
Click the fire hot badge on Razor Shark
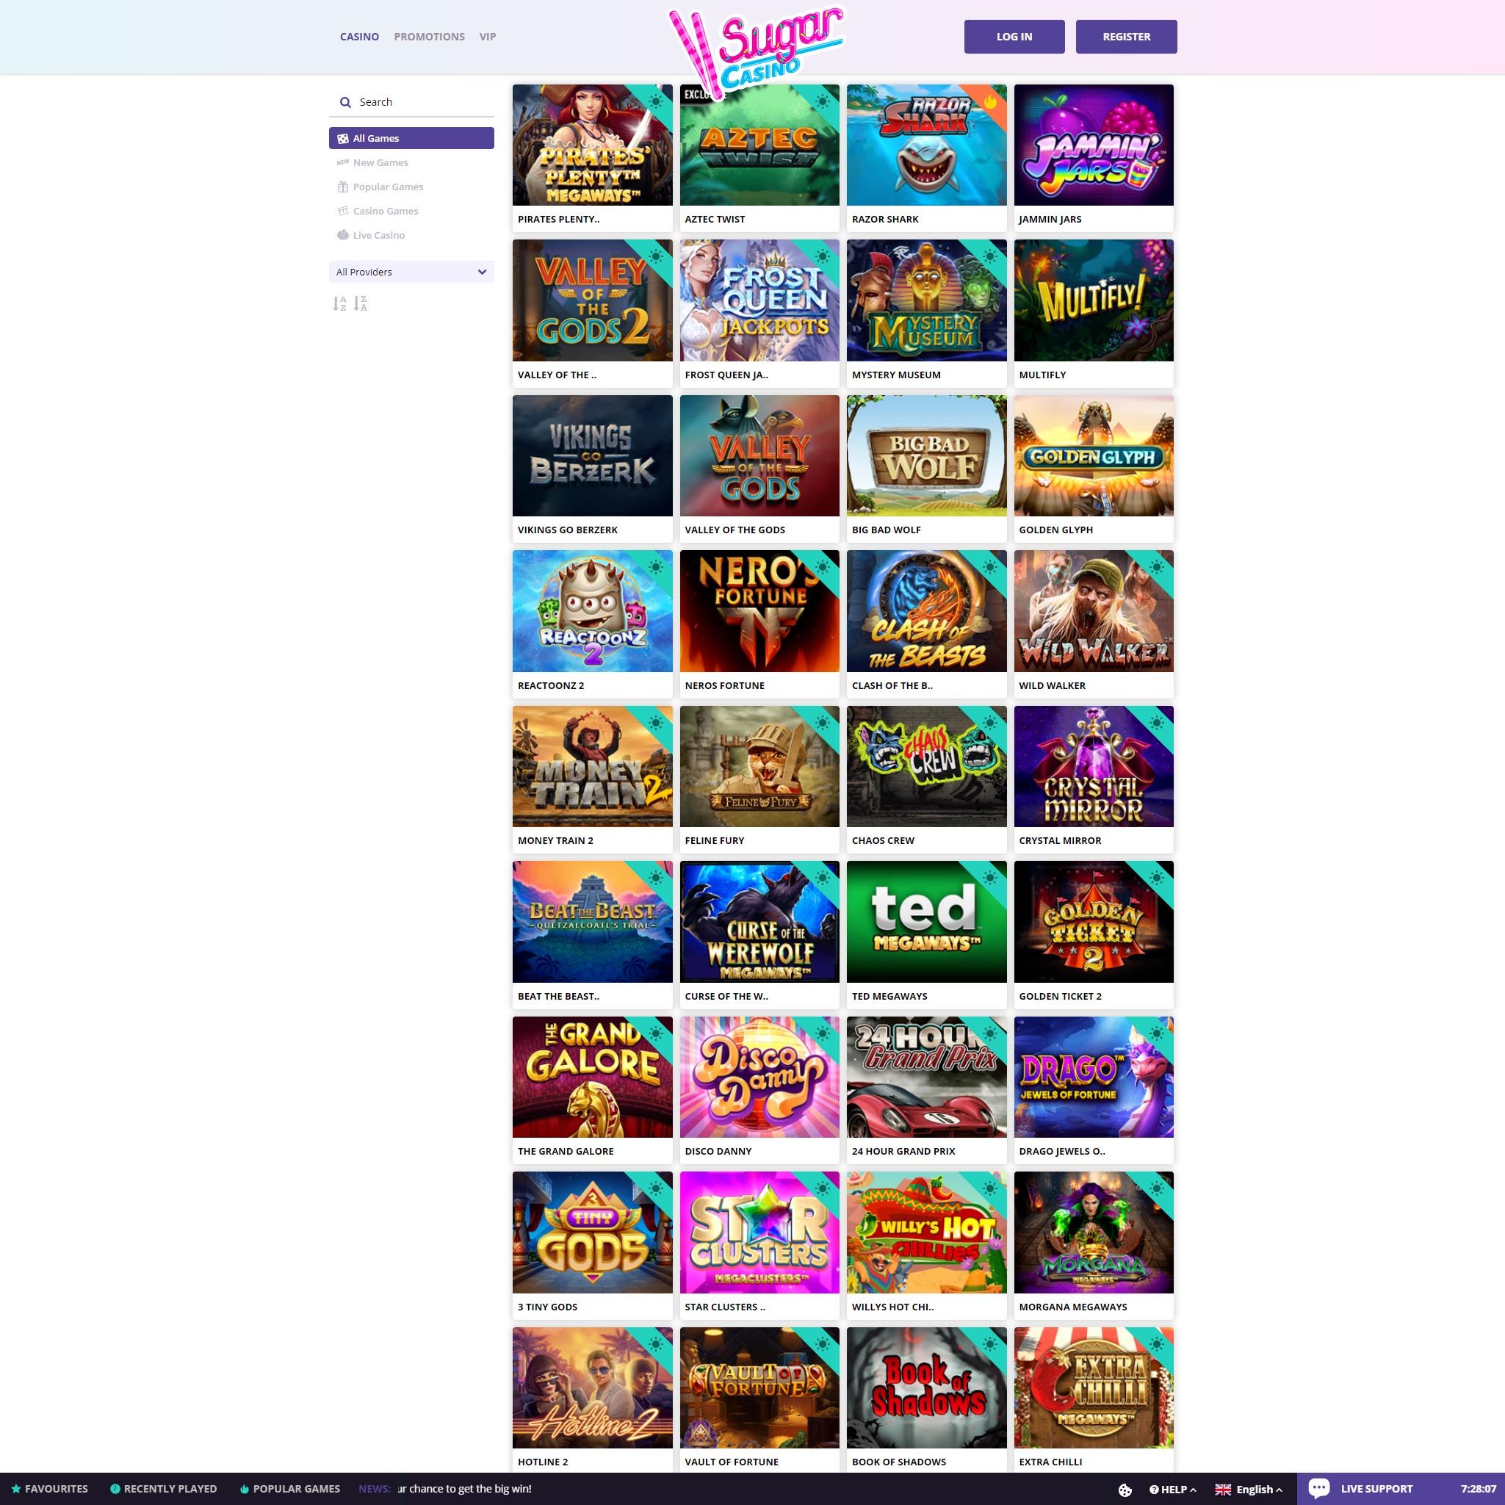990,101
